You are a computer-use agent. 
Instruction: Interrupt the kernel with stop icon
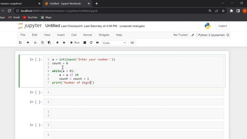click(x=85, y=42)
